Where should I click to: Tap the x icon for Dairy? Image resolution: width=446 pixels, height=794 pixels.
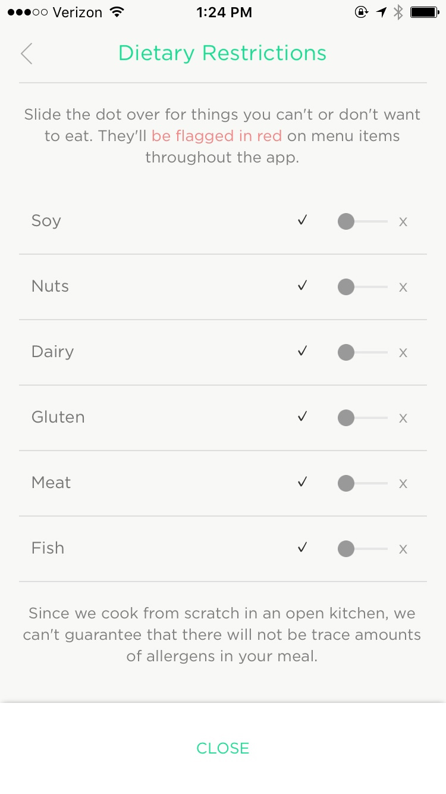(403, 353)
